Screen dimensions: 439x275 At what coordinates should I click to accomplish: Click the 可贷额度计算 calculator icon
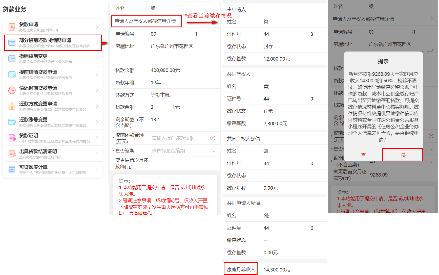click(12, 169)
